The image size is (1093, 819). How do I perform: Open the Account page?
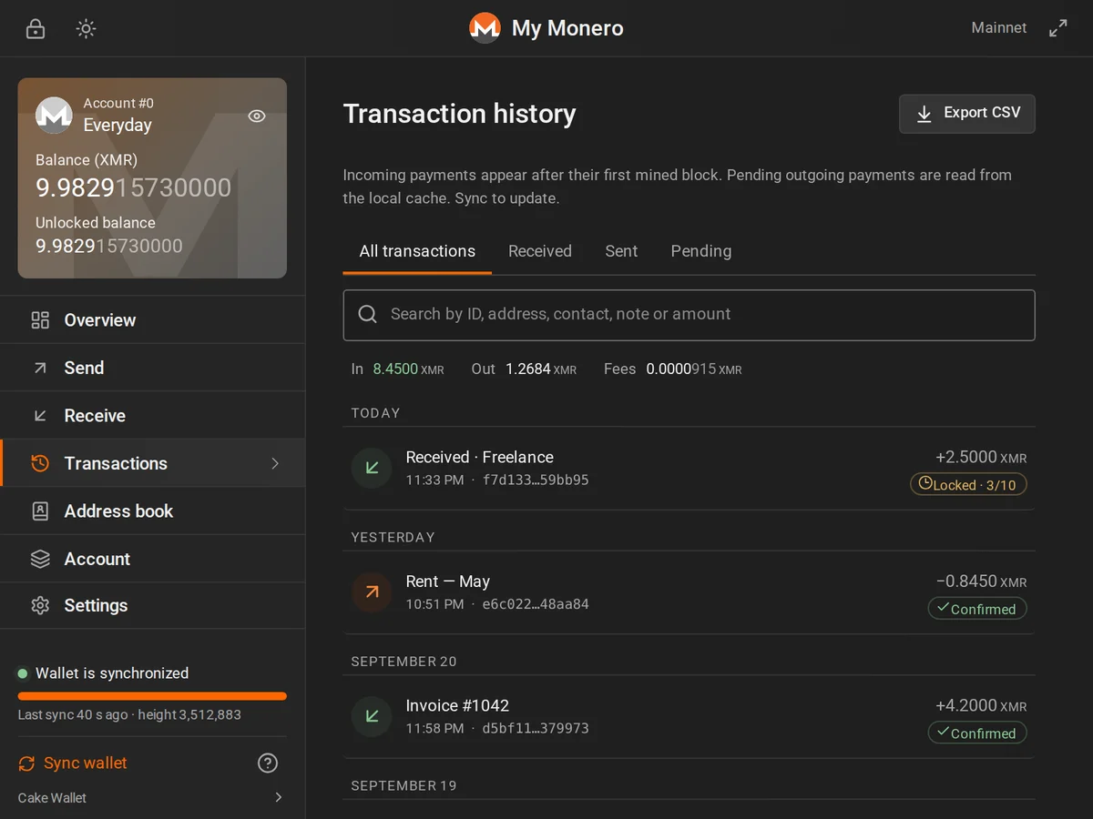coord(152,559)
